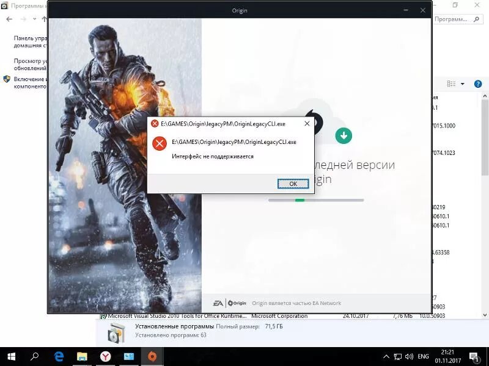Open the network icon in system tray
The height and width of the screenshot is (366, 489).
398,357
